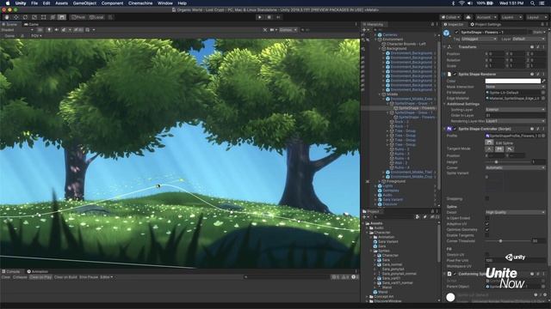The width and height of the screenshot is (551, 309).
Task: Open the Gizmos dropdown
Action: pyautogui.click(x=288, y=30)
